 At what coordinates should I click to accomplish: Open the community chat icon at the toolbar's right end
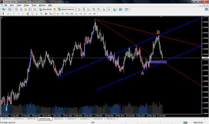coord(206,9)
